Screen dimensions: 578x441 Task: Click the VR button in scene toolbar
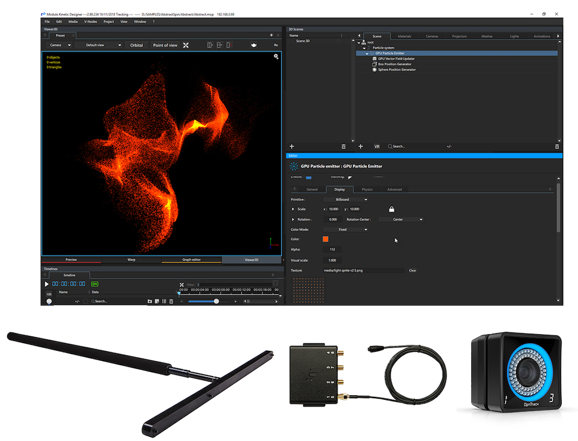376,146
